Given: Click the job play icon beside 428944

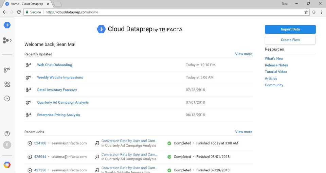Looking at the screenshot, I should (30, 157).
